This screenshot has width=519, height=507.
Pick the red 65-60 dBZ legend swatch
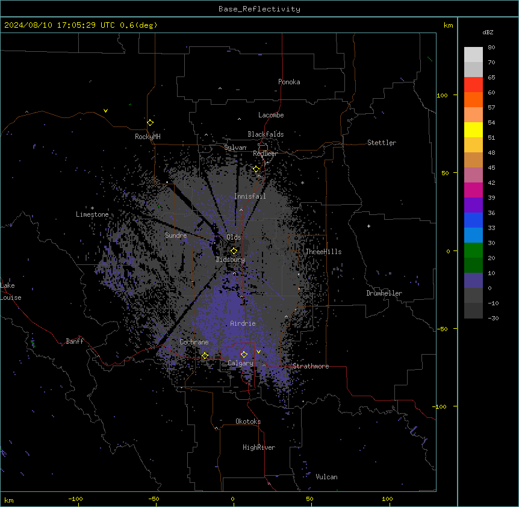click(473, 84)
